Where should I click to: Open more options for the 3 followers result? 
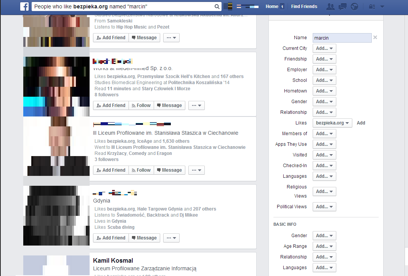click(x=196, y=170)
